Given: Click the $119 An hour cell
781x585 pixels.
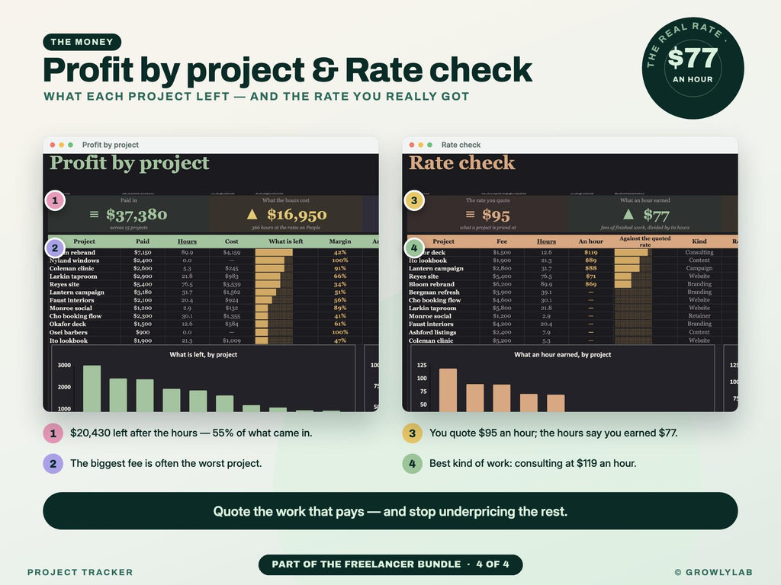Looking at the screenshot, I should [591, 252].
